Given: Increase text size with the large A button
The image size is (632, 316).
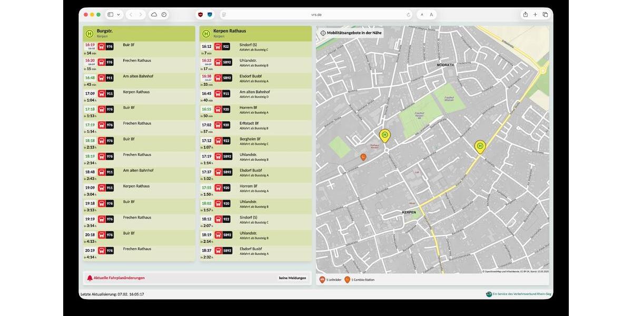Looking at the screenshot, I should pyautogui.click(x=431, y=15).
